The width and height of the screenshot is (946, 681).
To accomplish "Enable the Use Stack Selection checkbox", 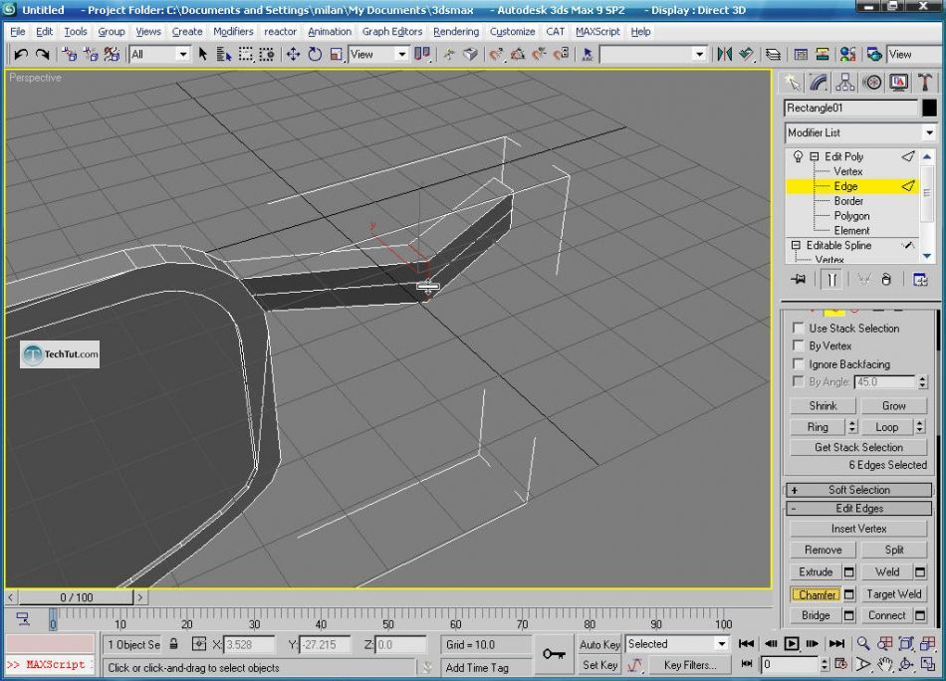I will (x=798, y=329).
